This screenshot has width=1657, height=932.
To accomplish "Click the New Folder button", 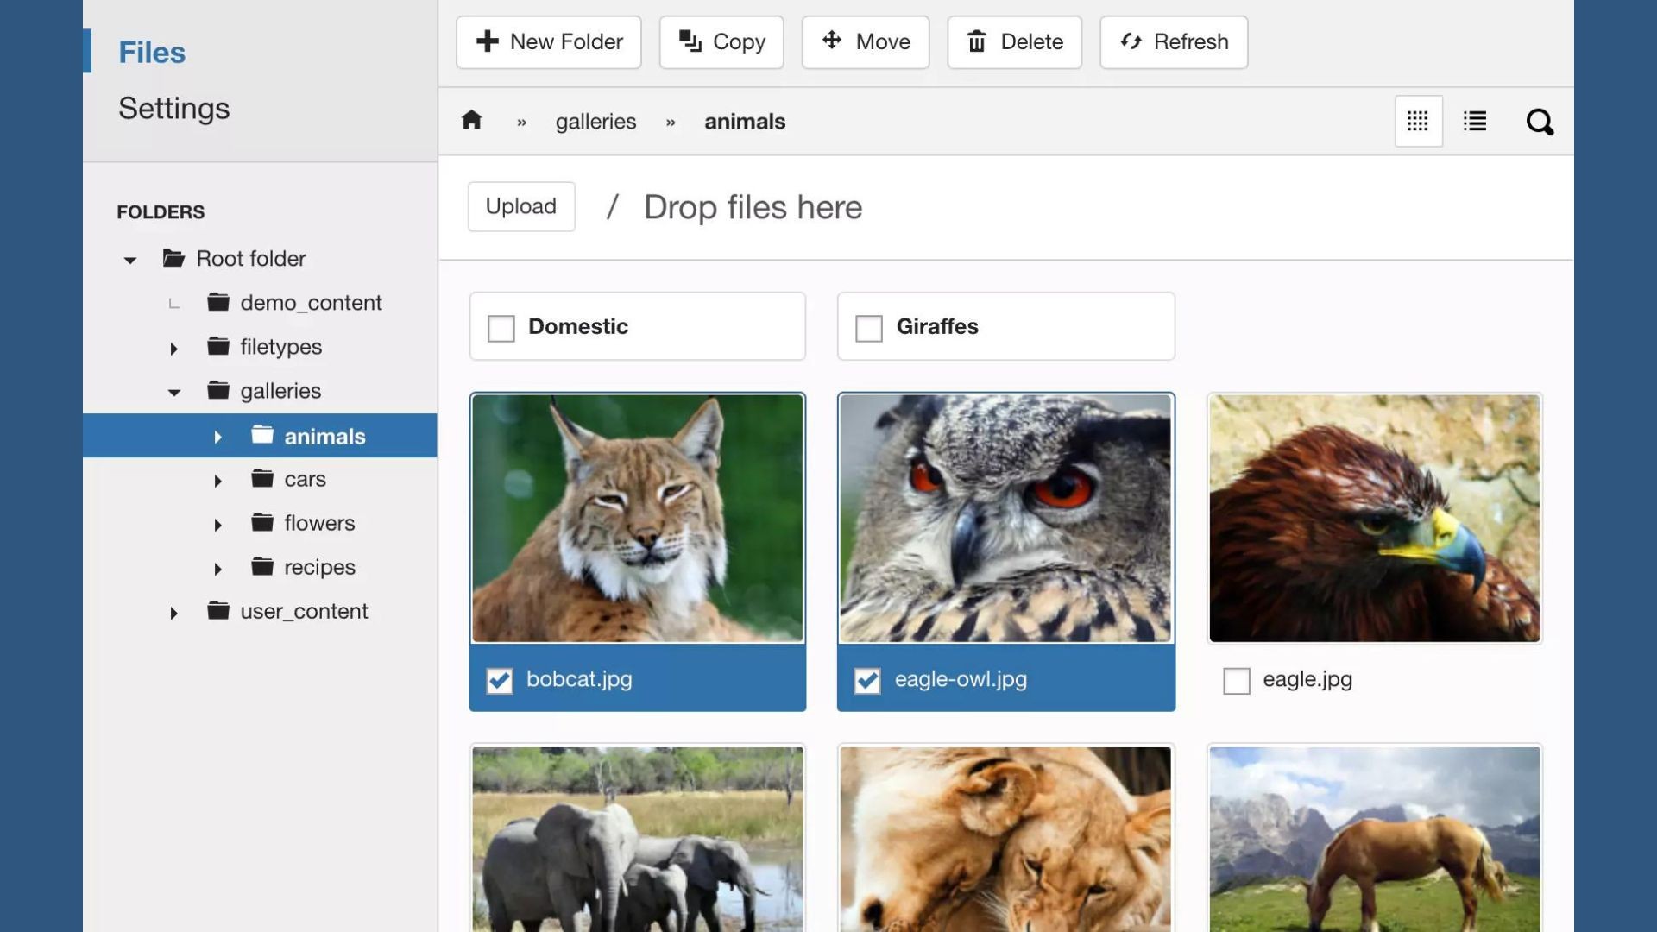I will pyautogui.click(x=549, y=41).
